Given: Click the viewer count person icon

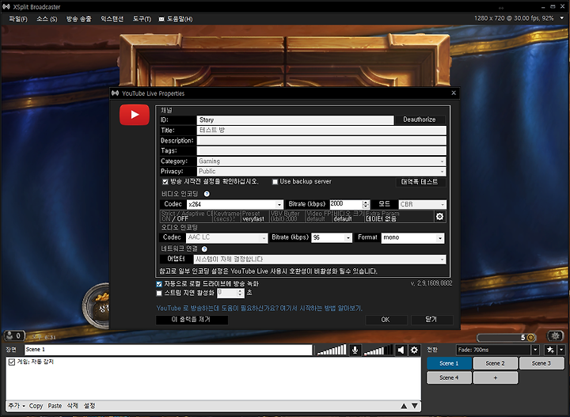Looking at the screenshot, I should [9, 335].
